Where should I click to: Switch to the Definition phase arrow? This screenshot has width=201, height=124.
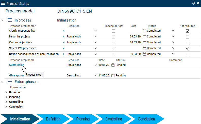pyautogui.click(x=53, y=119)
